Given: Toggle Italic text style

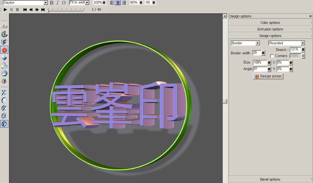Looking at the screenshot, I should [x=57, y=2].
